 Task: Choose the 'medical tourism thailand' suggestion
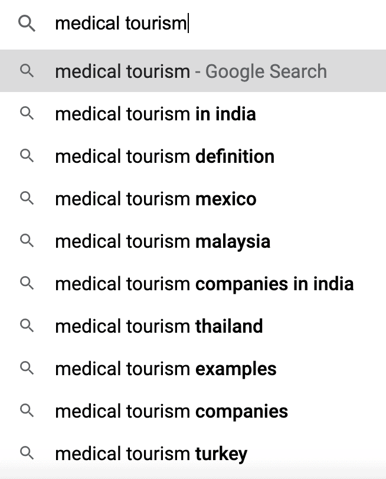pyautogui.click(x=158, y=326)
